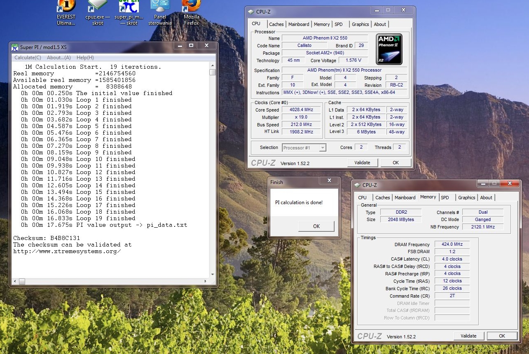The width and height of the screenshot is (529, 354).
Task: Click the Bank Cycle Time value '26 clocks'
Action: pos(452,288)
